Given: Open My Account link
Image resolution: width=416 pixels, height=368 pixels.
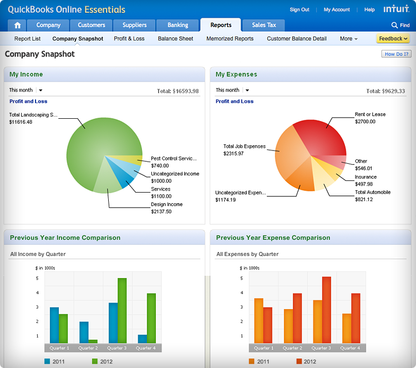Looking at the screenshot, I should tap(337, 9).
